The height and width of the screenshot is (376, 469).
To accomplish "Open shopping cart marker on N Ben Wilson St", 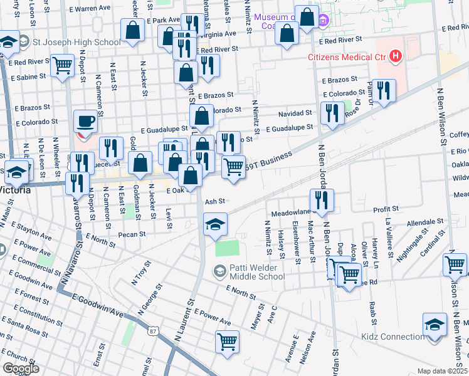I will 455,263.
